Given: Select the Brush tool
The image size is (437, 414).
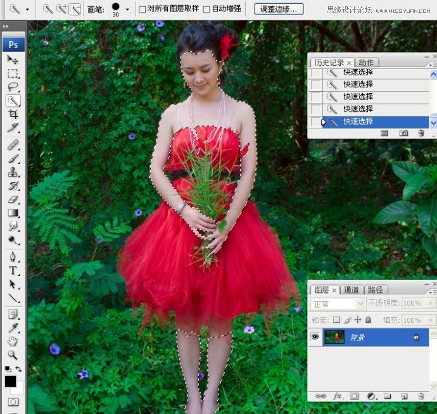Looking at the screenshot, I should click(x=13, y=158).
